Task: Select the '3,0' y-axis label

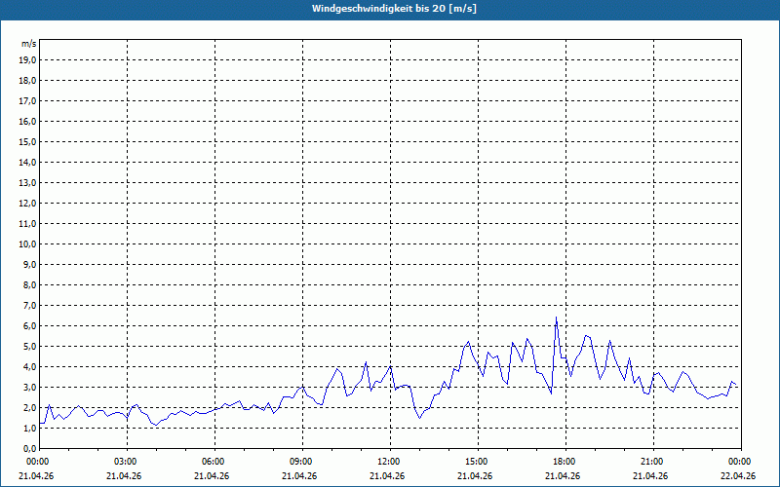Action: tap(29, 387)
